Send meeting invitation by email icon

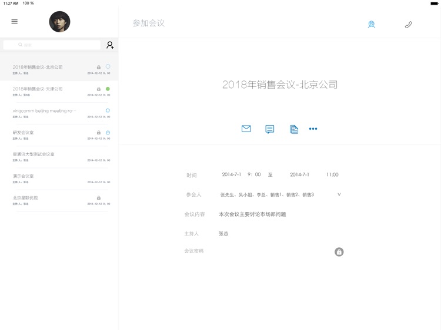click(246, 129)
